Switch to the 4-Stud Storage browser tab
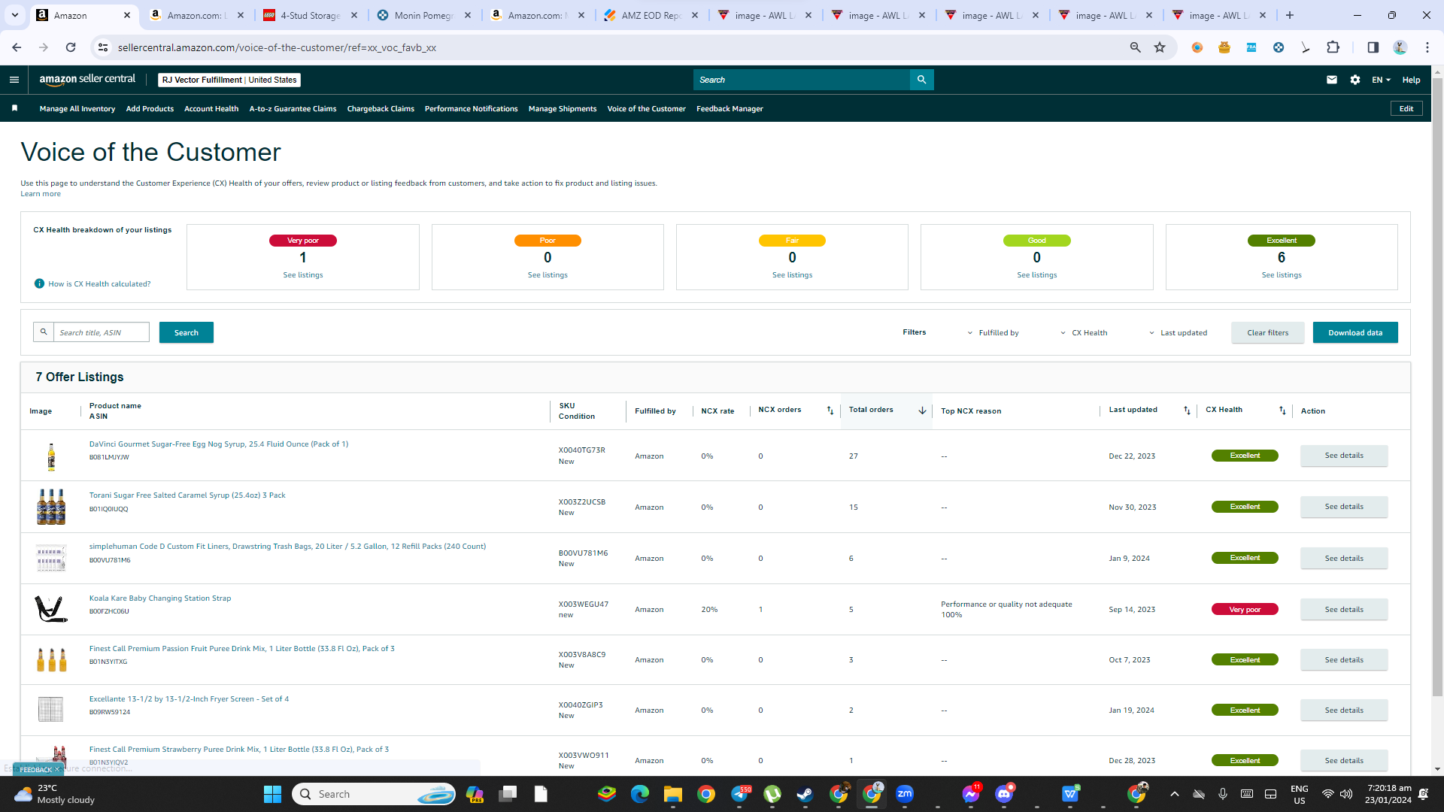 311,15
